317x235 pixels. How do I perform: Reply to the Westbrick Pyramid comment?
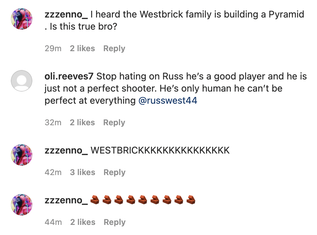(114, 48)
